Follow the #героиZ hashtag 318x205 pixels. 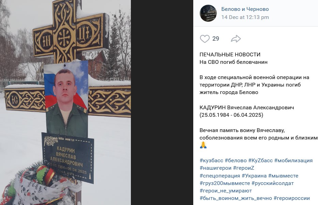pos(244,168)
